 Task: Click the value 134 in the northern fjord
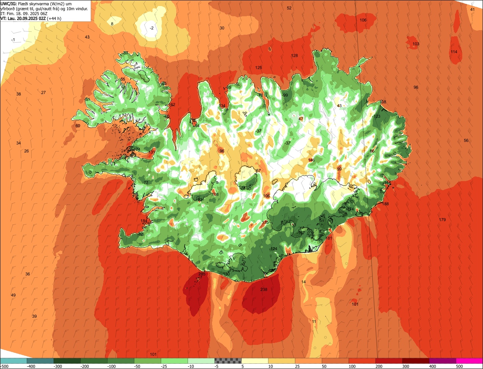coord(222,106)
